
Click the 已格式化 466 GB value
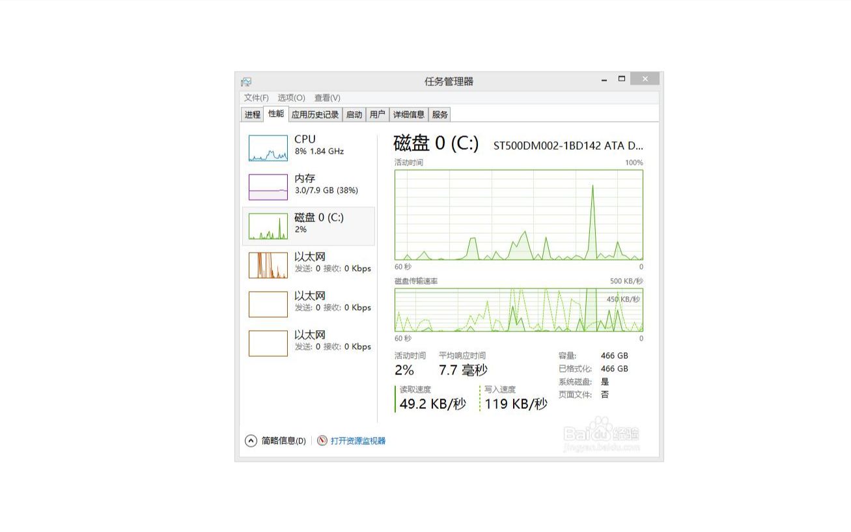pos(614,369)
